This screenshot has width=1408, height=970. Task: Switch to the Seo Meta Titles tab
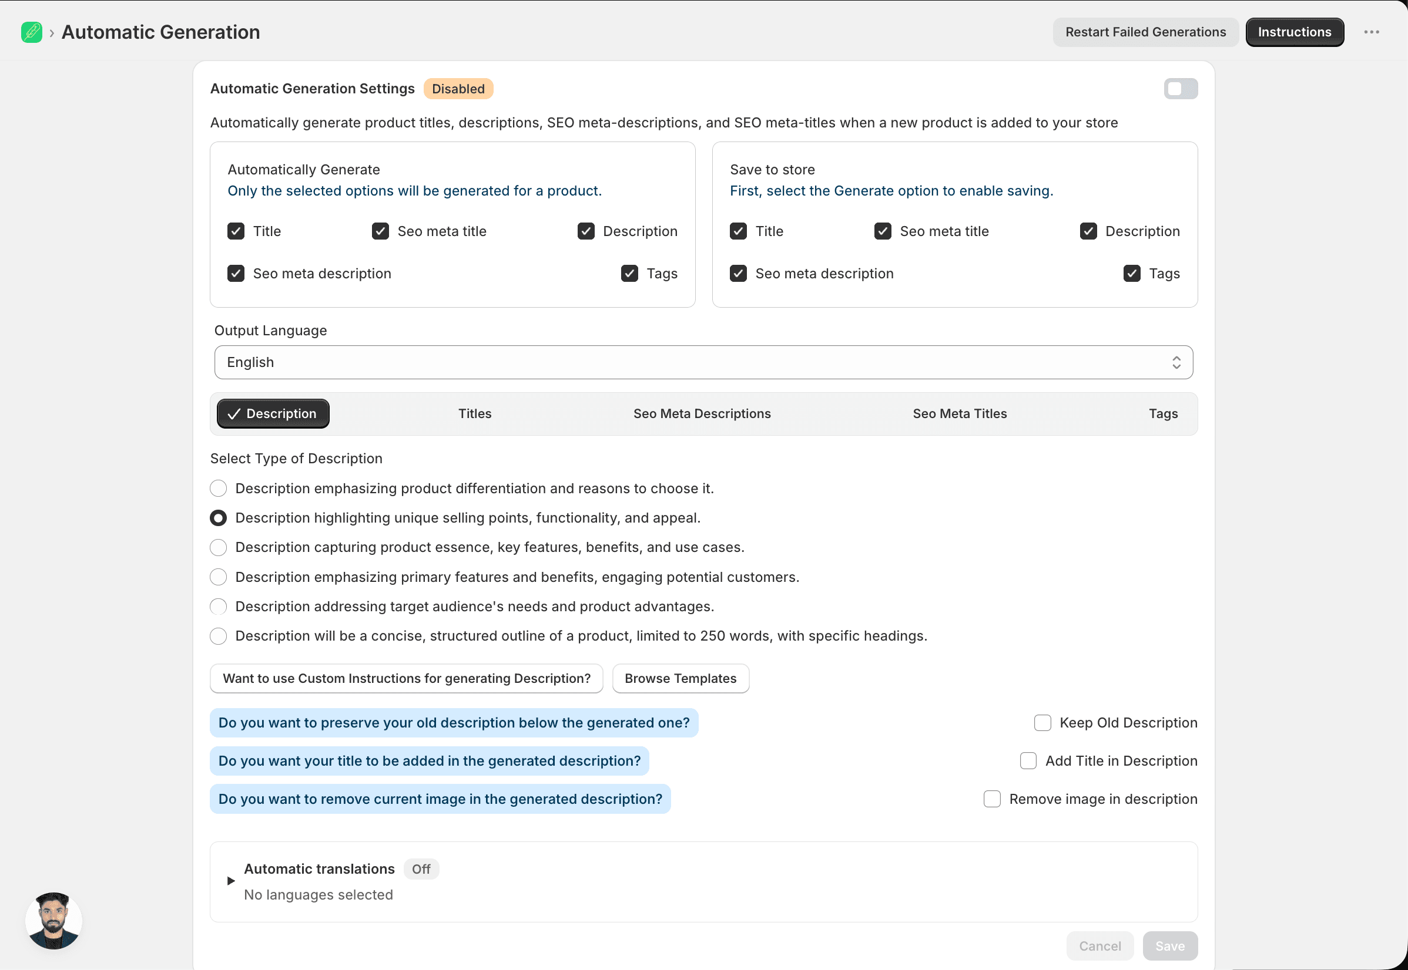click(x=960, y=413)
